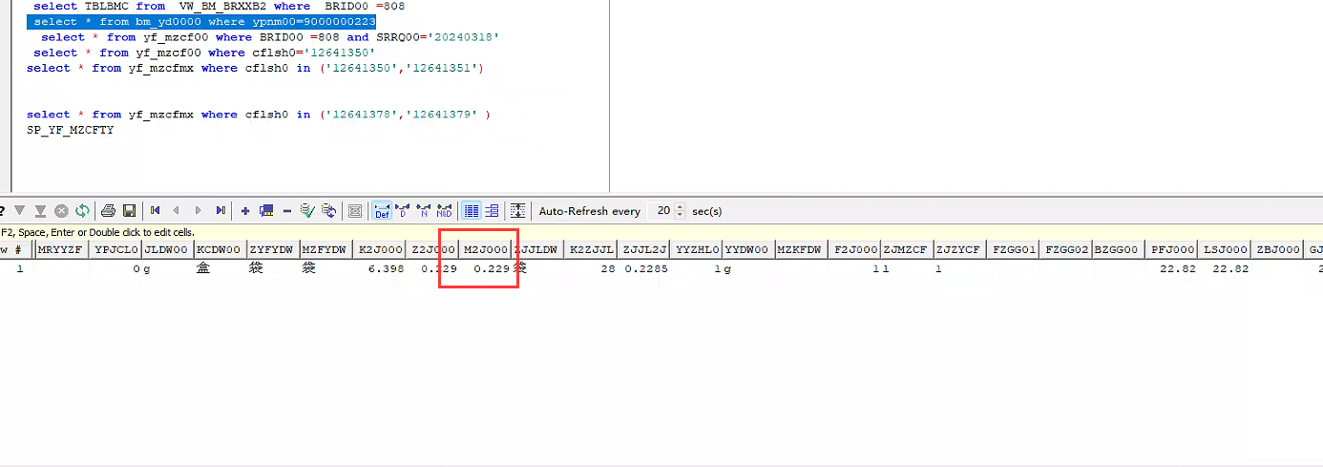The height and width of the screenshot is (467, 1323).
Task: Click the blue window icon beside plus
Action: (x=266, y=210)
